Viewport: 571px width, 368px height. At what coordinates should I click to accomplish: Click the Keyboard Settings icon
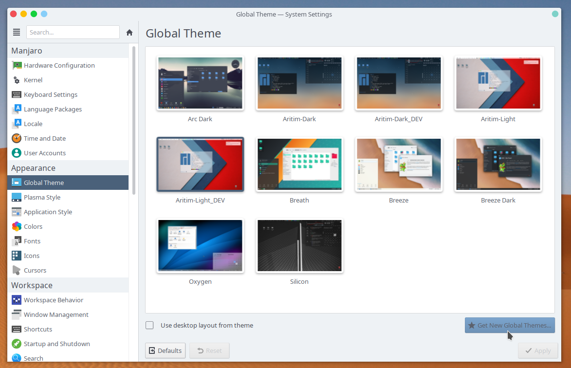click(17, 94)
